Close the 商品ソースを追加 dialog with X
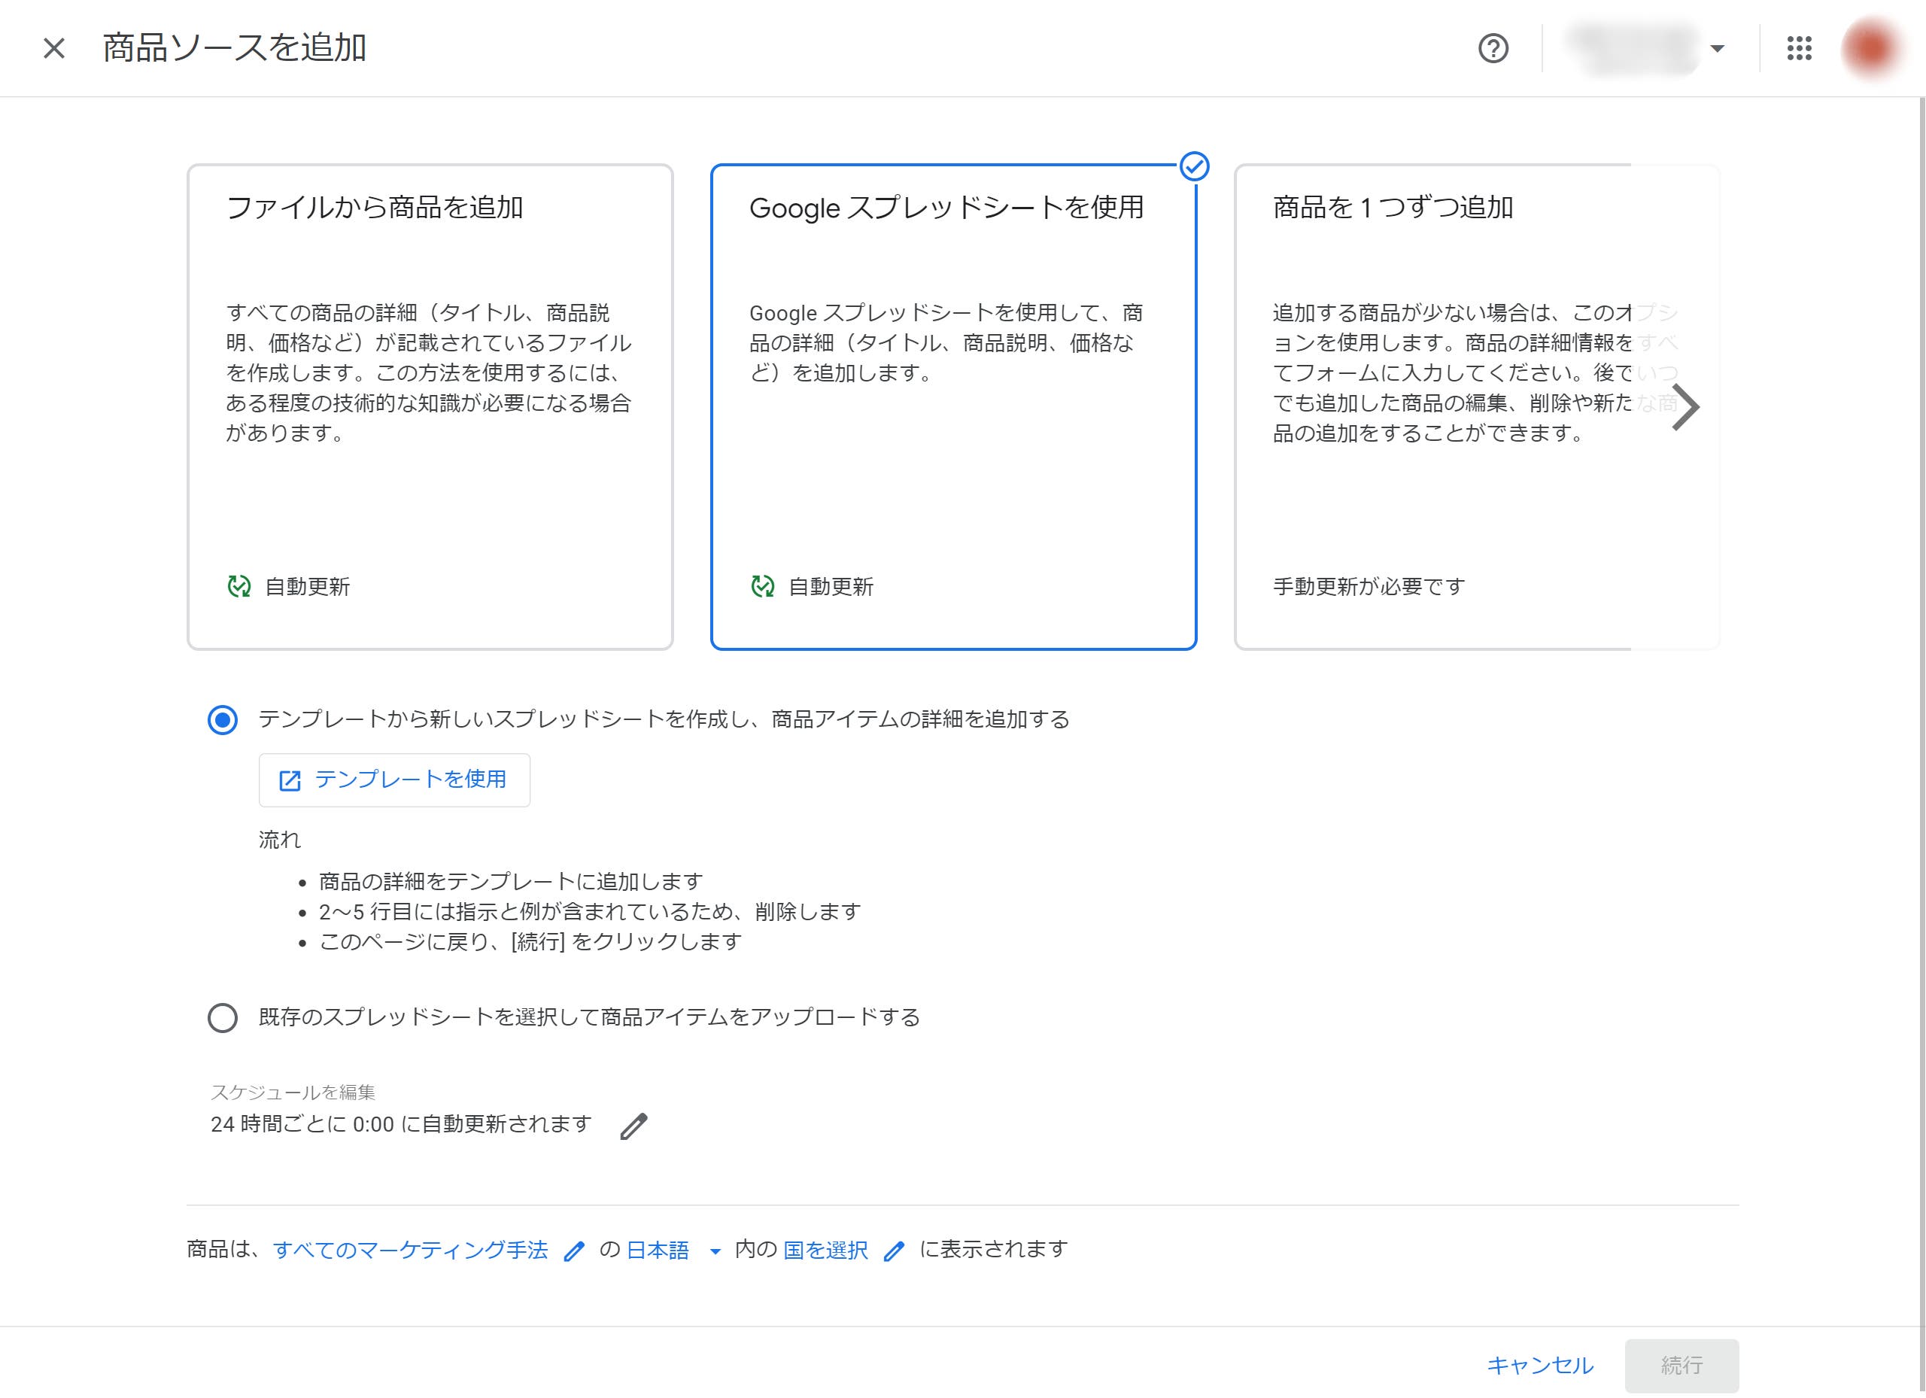Screen dimensions: 1926x1398 (54, 48)
